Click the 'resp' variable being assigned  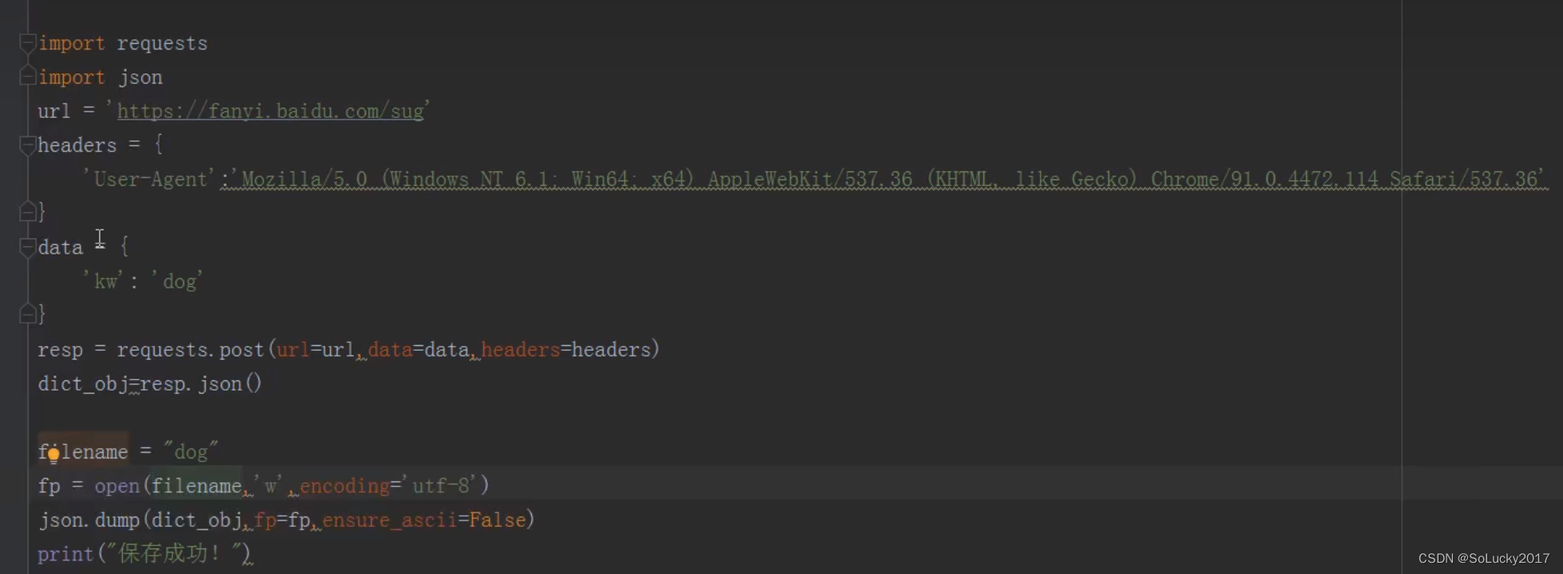coord(60,350)
